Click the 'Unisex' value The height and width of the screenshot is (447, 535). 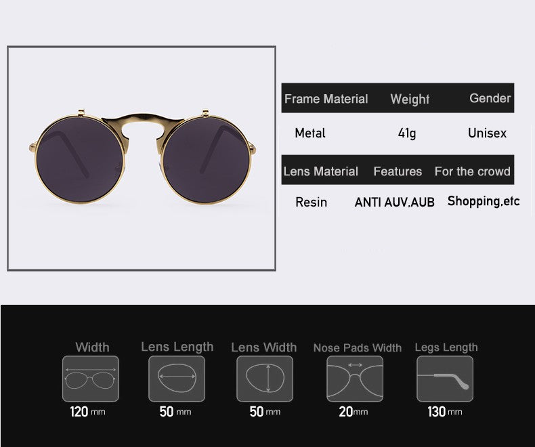tap(487, 133)
